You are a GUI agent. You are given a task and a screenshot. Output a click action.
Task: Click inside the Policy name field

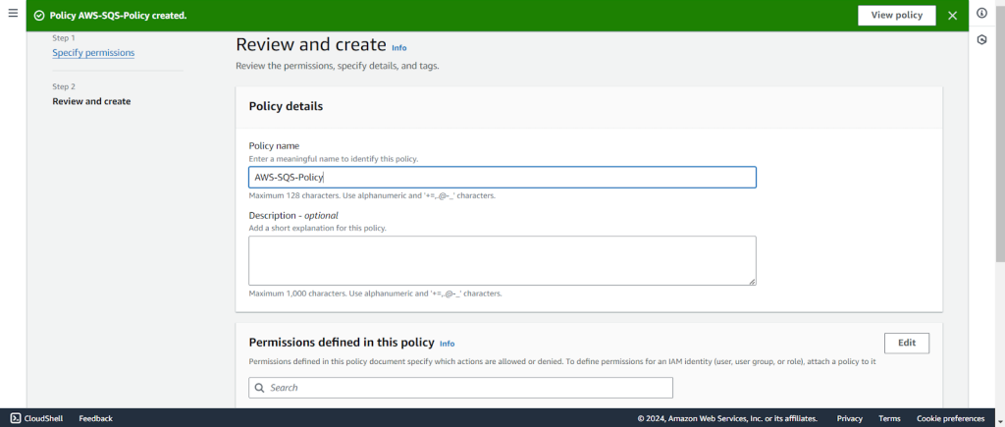[x=502, y=178]
